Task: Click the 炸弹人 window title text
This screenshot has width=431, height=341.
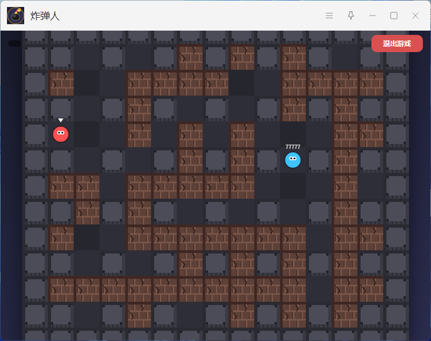Action: click(45, 16)
